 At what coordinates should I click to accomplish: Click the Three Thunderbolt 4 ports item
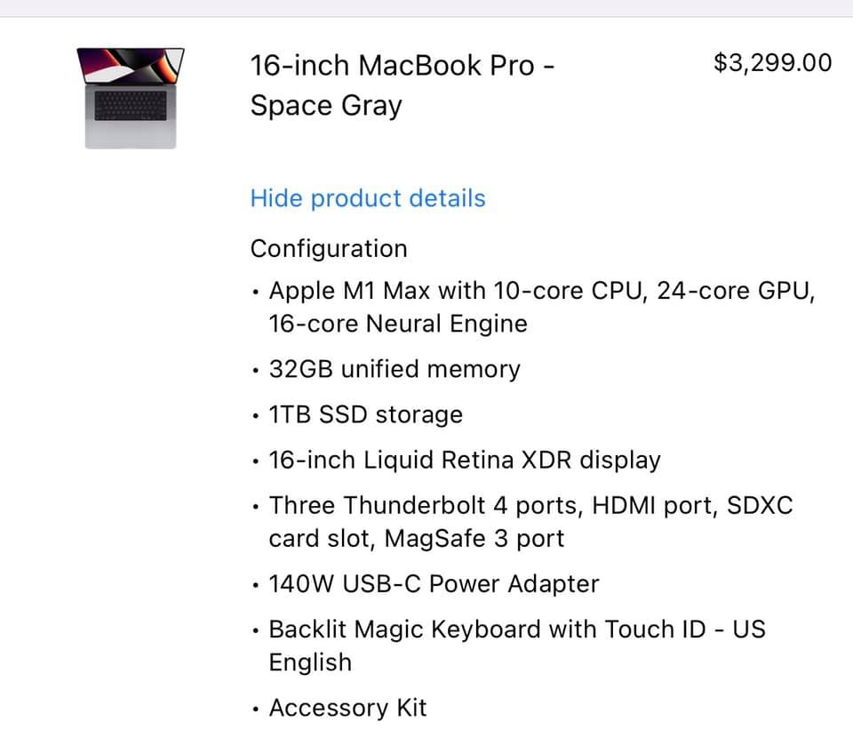tap(531, 522)
